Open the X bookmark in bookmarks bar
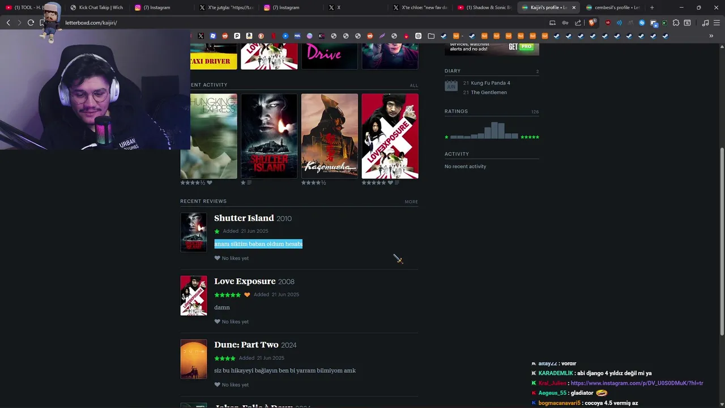Viewport: 725px width, 408px height. (201, 36)
